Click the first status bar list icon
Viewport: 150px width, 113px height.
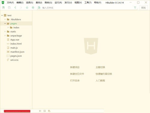[x=40, y=111]
